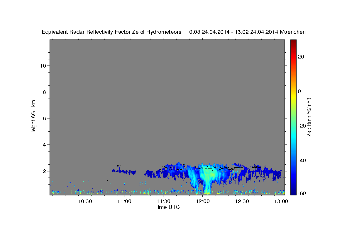Viewport: 352px width, 234px height.
Task: Click the 13:00 time tick label
Action: tap(281, 202)
